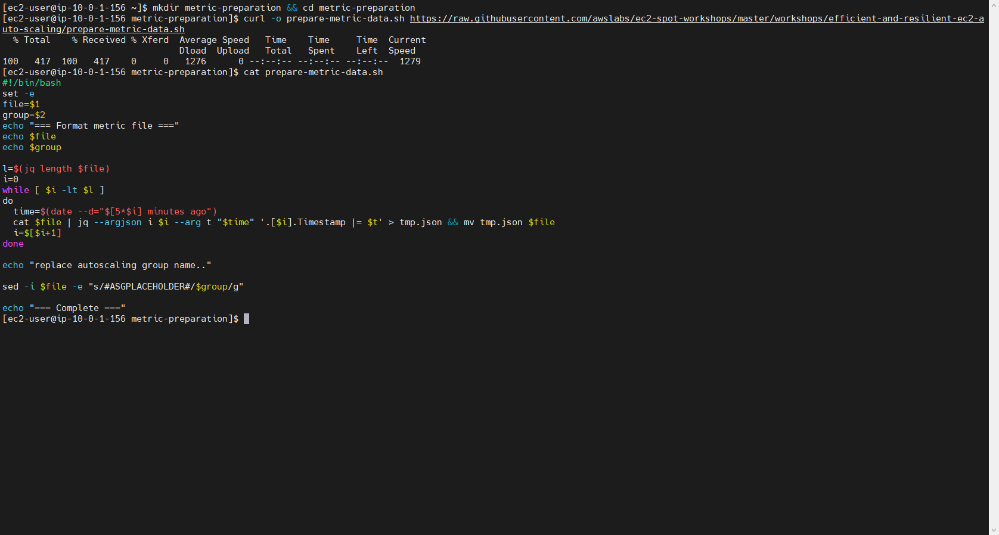The height and width of the screenshot is (535, 999).
Task: Click the 'Average Speed' column header
Action: (214, 40)
